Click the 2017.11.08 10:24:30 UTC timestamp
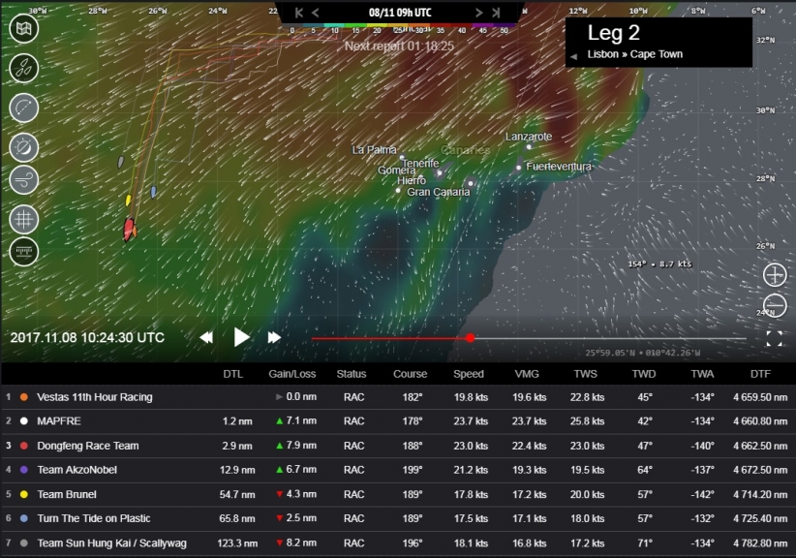Viewport: 796px width, 558px height. pos(87,338)
